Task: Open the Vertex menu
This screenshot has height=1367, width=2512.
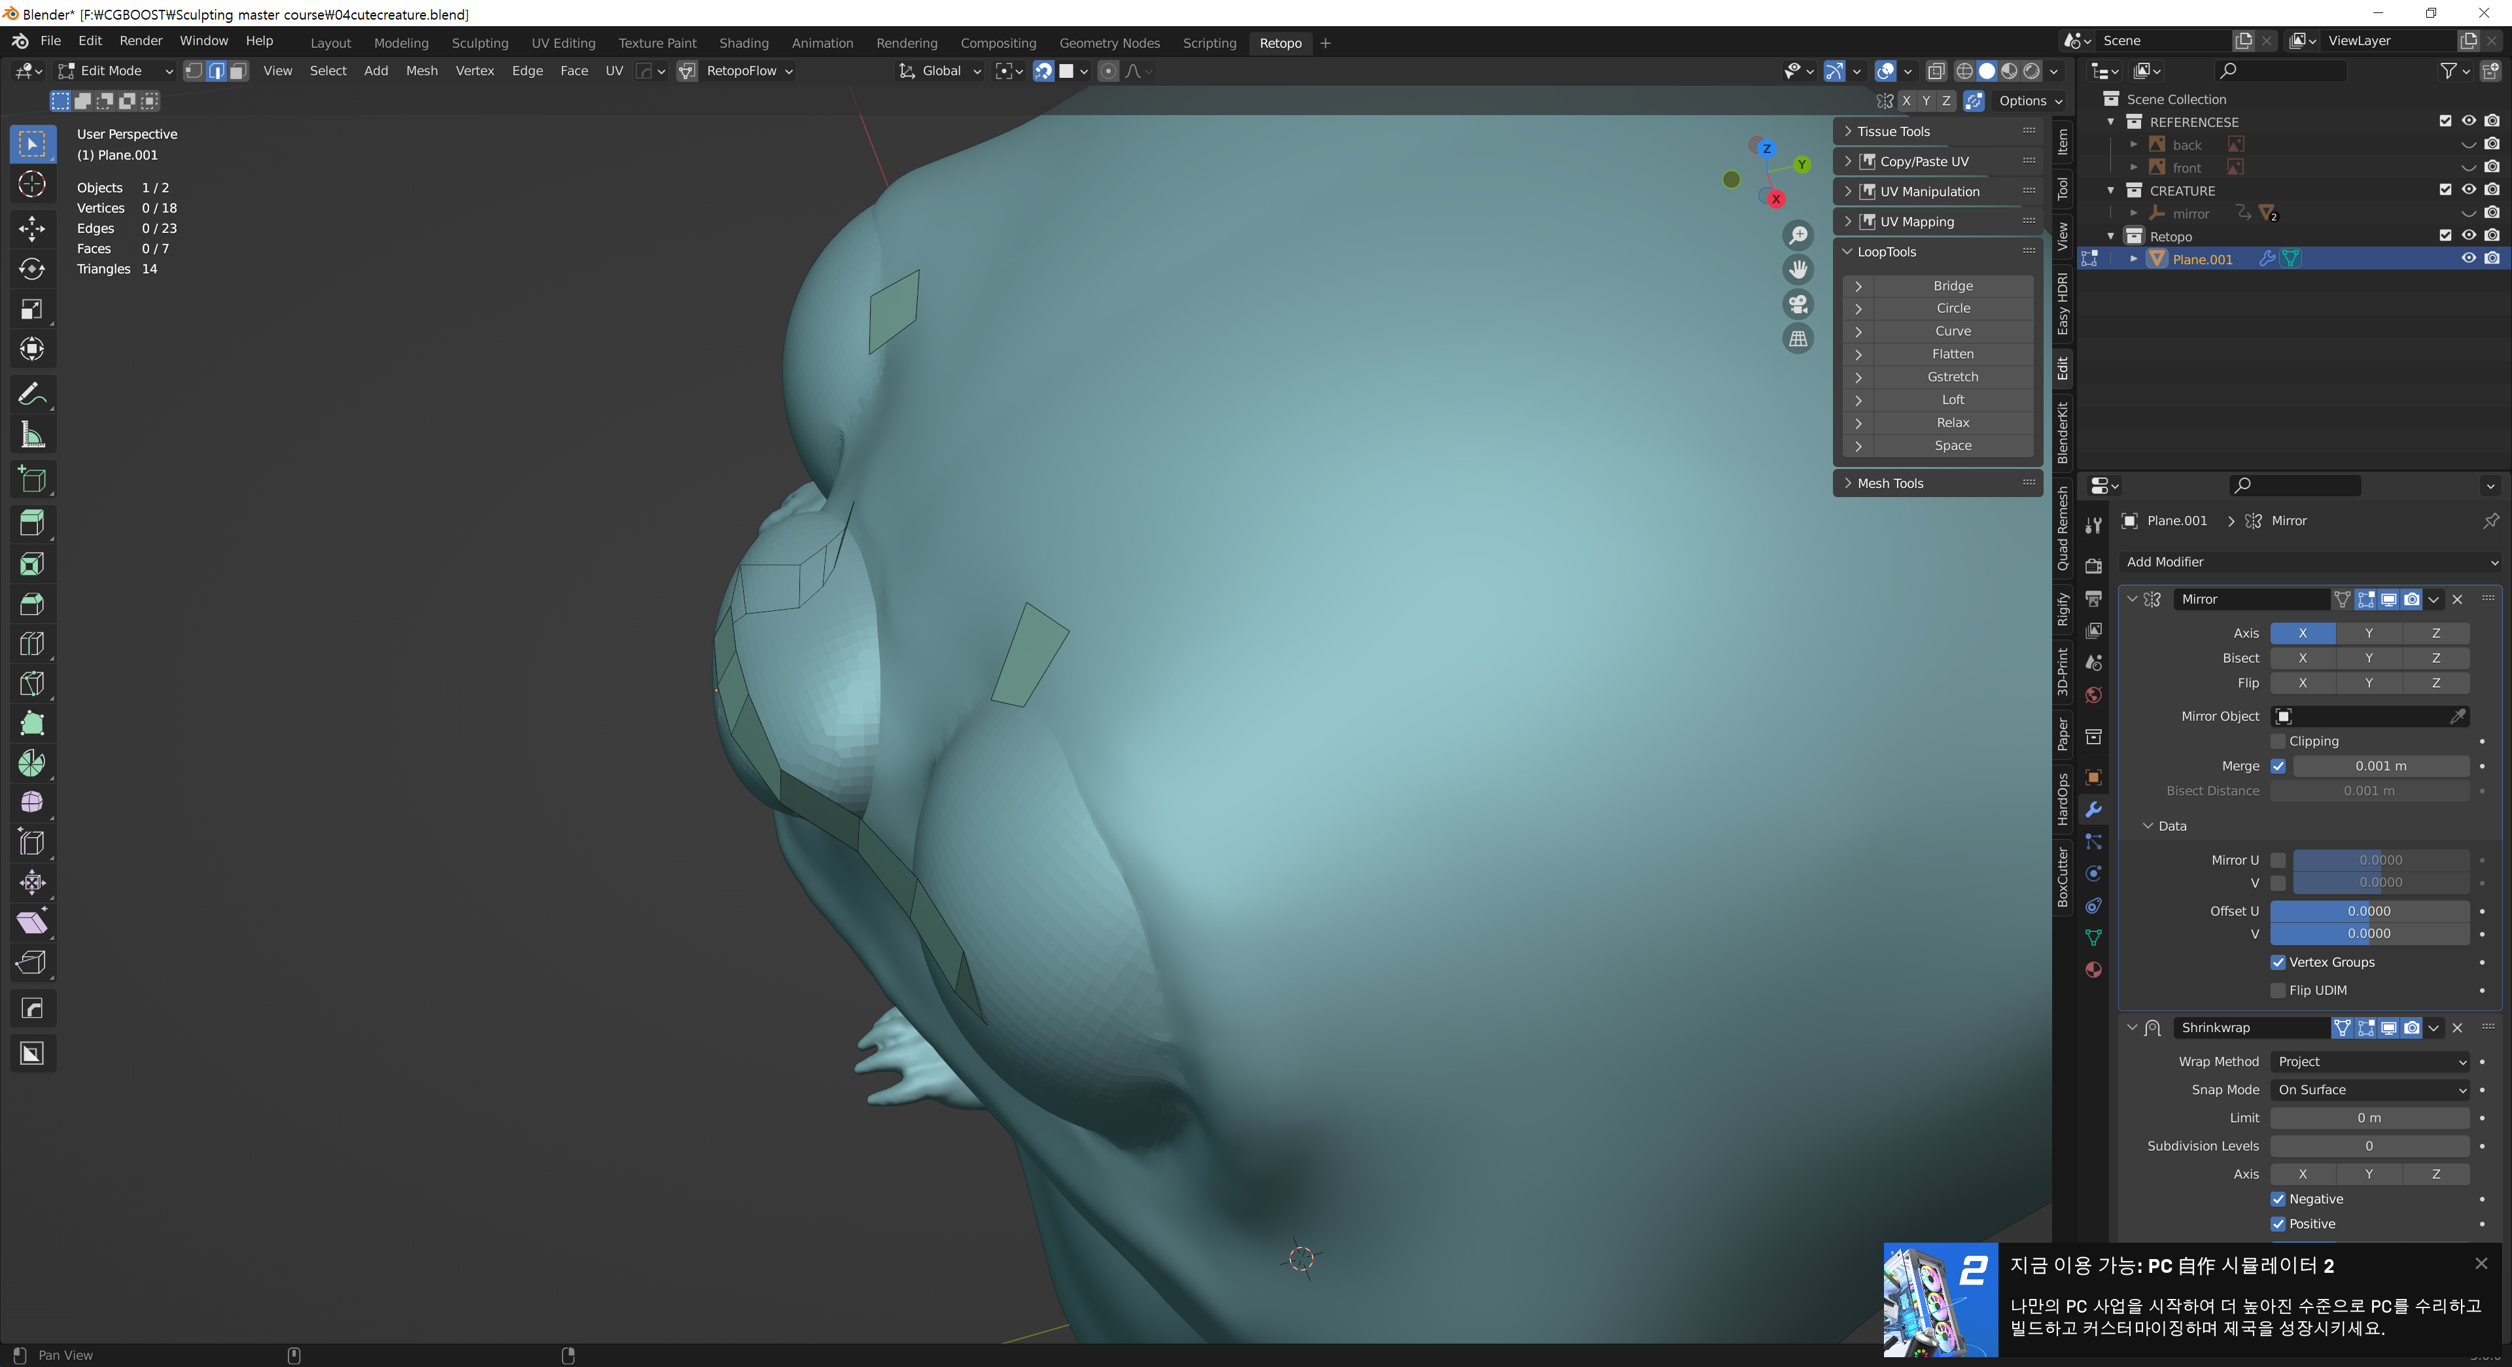Action: coord(475,71)
